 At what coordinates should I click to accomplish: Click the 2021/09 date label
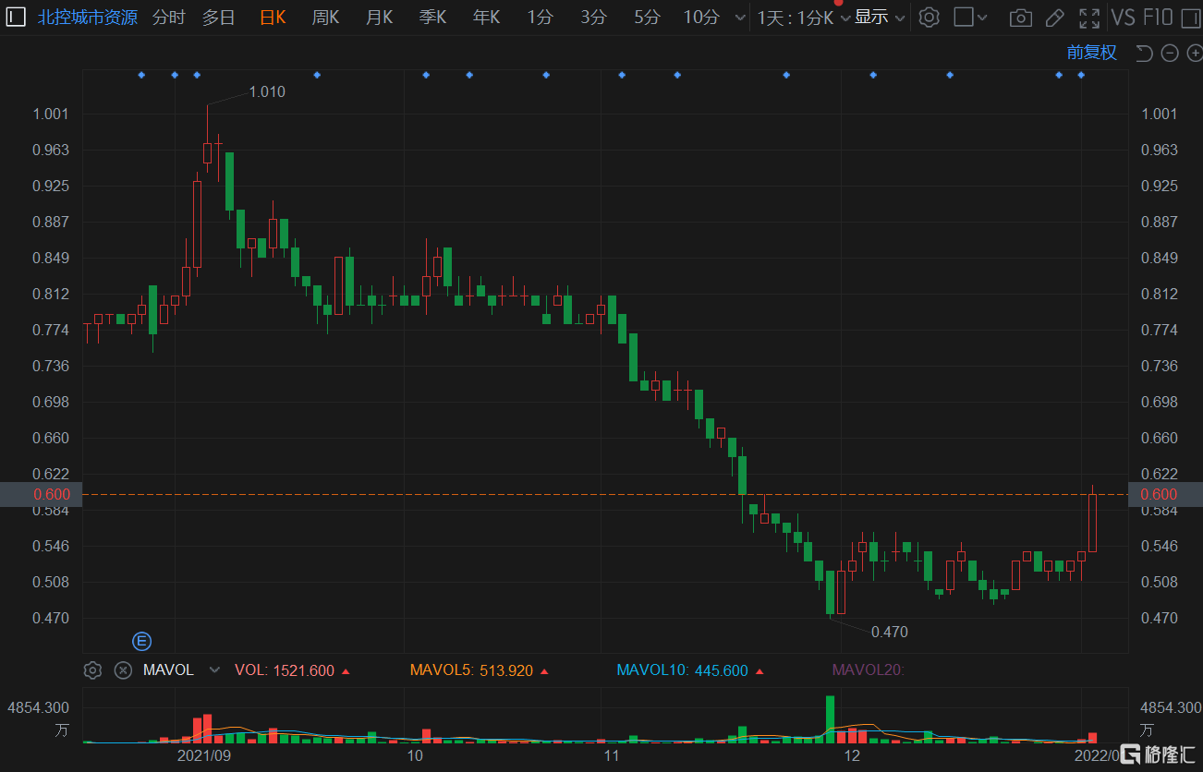pos(203,755)
